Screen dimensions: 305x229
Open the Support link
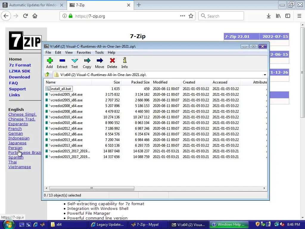tap(17, 89)
